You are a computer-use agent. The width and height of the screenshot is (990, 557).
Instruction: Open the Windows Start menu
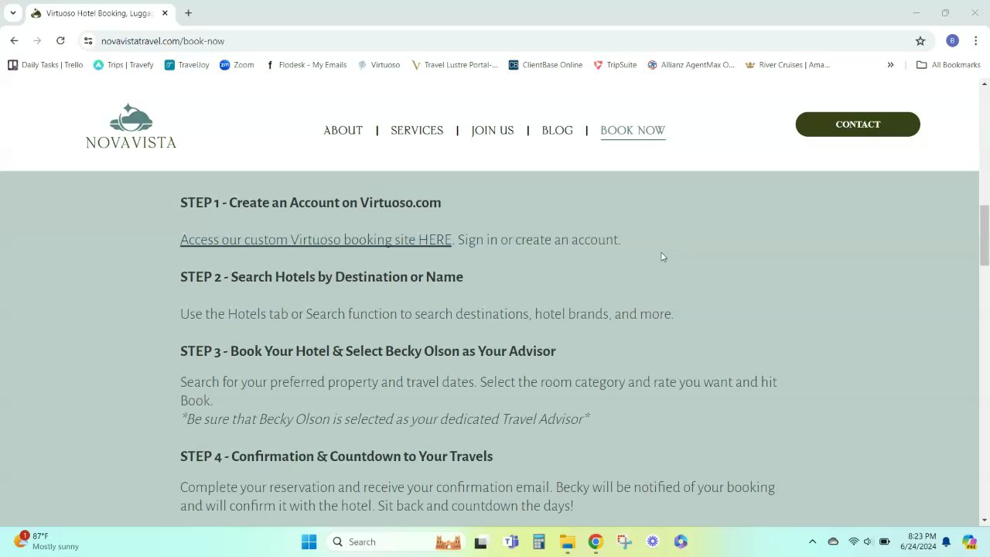(309, 542)
